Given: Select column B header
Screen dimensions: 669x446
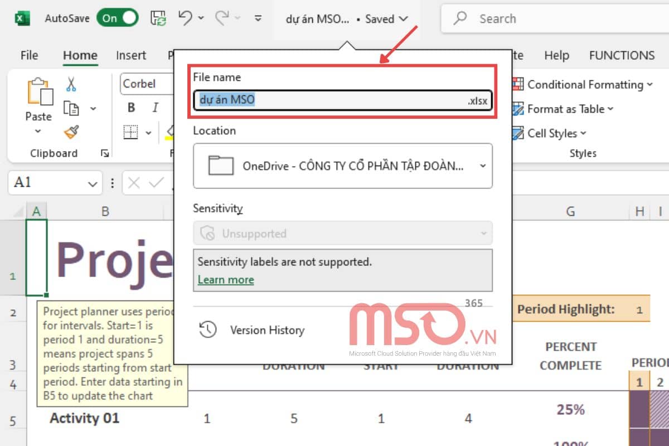Looking at the screenshot, I should [x=105, y=211].
